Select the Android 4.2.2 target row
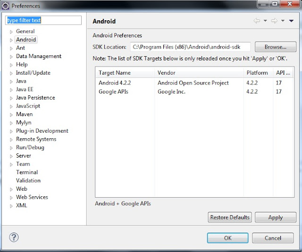This screenshot has width=302, height=252. [194, 83]
